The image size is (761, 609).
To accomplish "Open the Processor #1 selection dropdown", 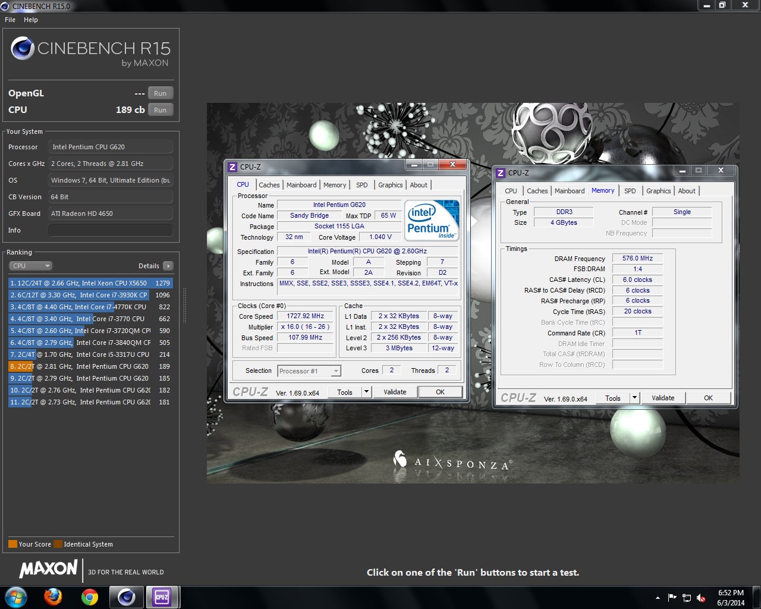I will 309,371.
